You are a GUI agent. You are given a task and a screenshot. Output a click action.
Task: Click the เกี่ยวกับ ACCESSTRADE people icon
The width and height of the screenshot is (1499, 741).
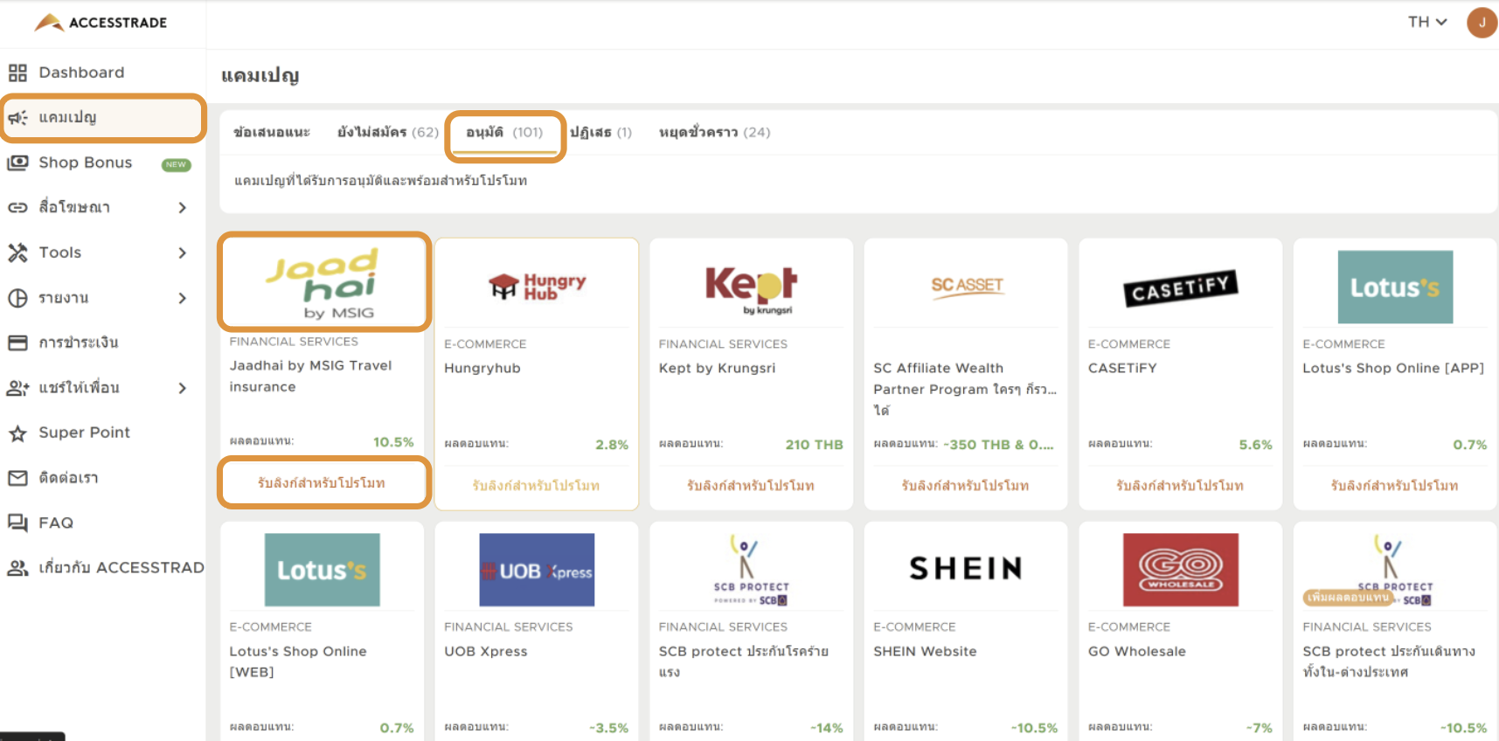pyautogui.click(x=17, y=568)
